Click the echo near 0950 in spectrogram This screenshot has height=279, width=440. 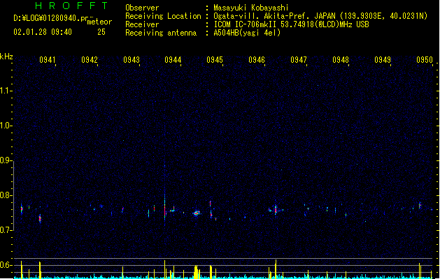(x=420, y=205)
